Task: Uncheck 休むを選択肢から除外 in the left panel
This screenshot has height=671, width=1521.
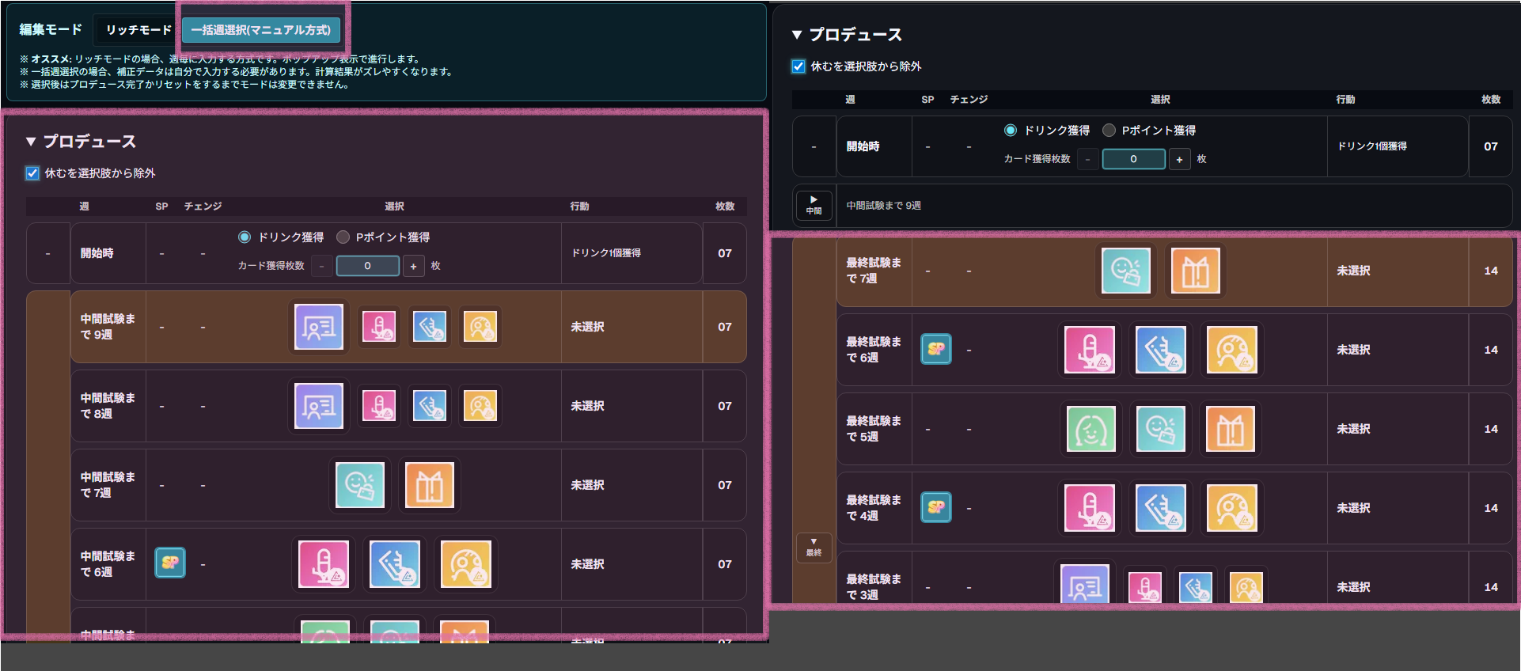Action: tap(32, 173)
